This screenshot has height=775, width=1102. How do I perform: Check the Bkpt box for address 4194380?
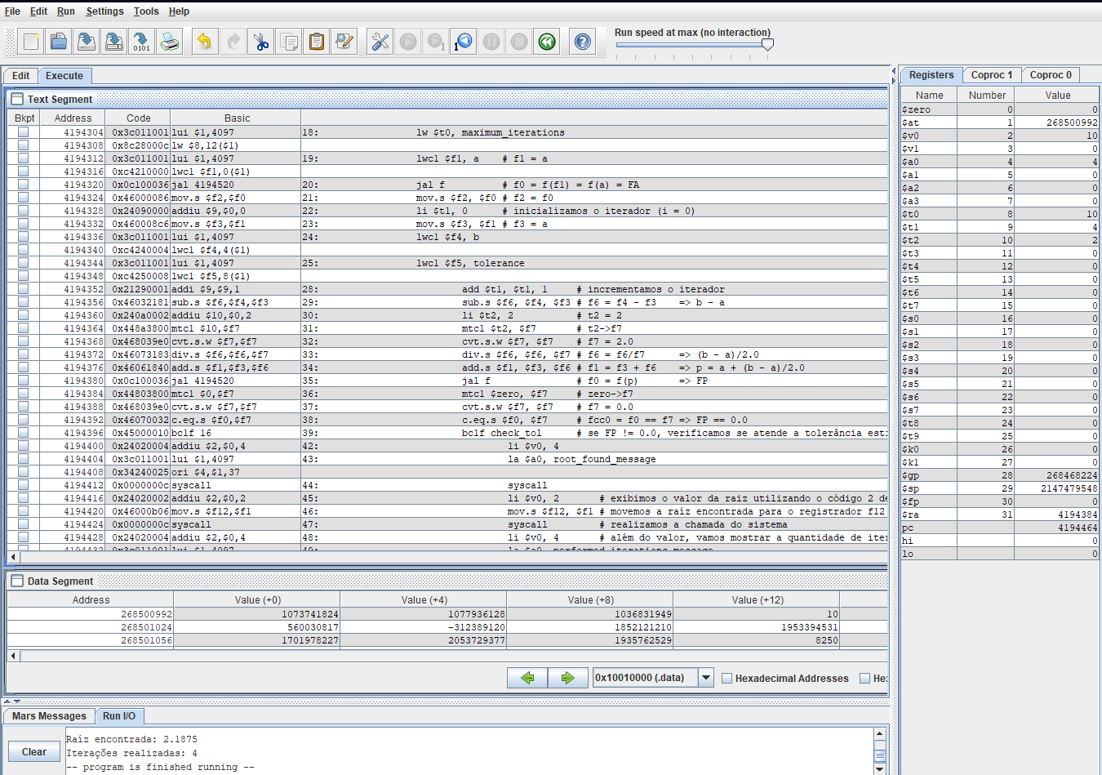click(24, 381)
